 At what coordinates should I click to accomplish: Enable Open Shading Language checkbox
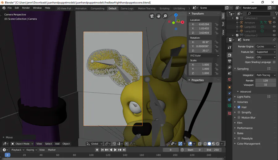[274, 62]
